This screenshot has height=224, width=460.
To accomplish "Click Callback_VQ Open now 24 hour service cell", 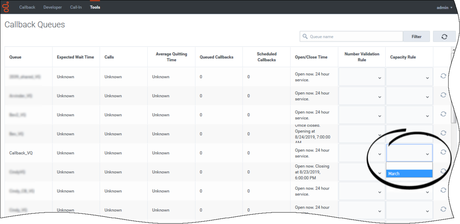I will click(314, 153).
